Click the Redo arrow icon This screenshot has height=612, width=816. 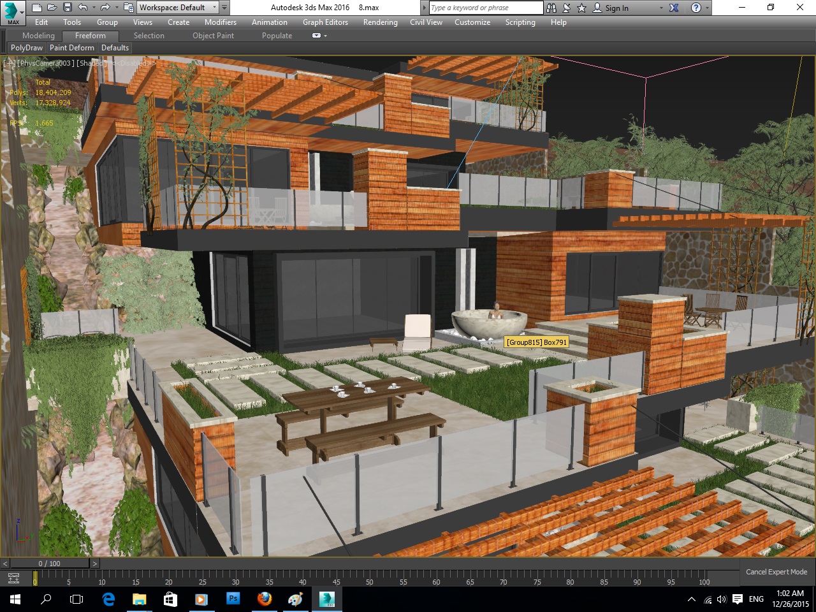pos(105,8)
